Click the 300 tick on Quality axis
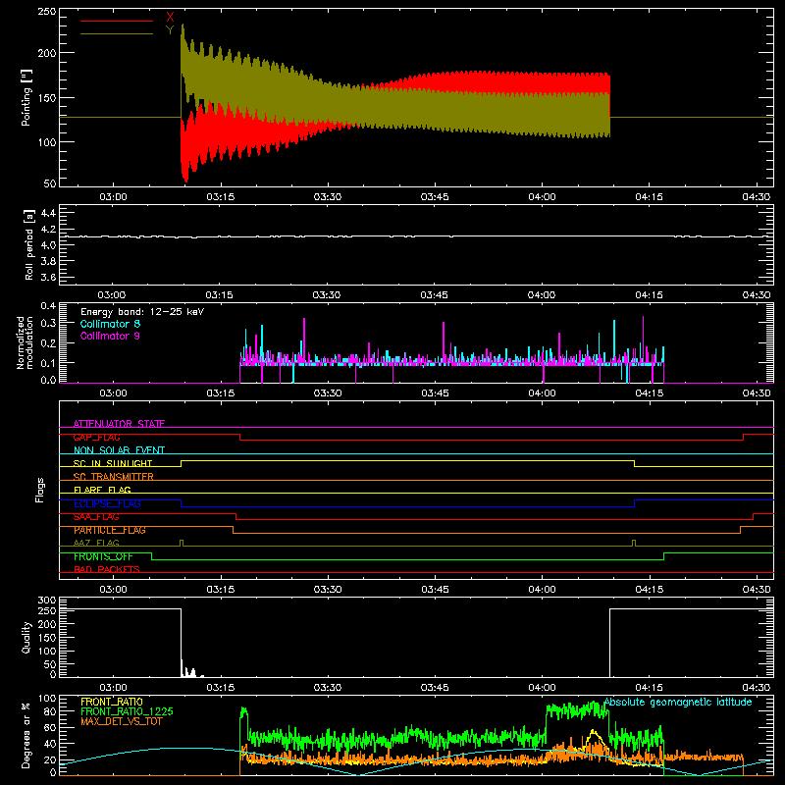The height and width of the screenshot is (785, 785). (x=46, y=601)
